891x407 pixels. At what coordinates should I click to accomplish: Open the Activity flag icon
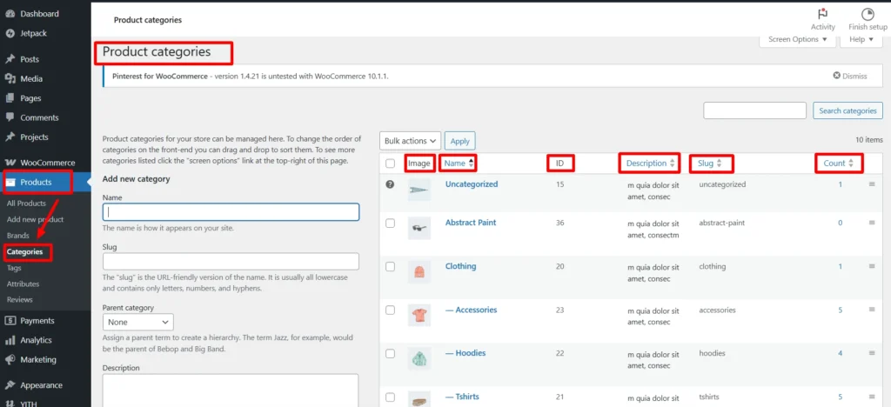[x=822, y=14]
